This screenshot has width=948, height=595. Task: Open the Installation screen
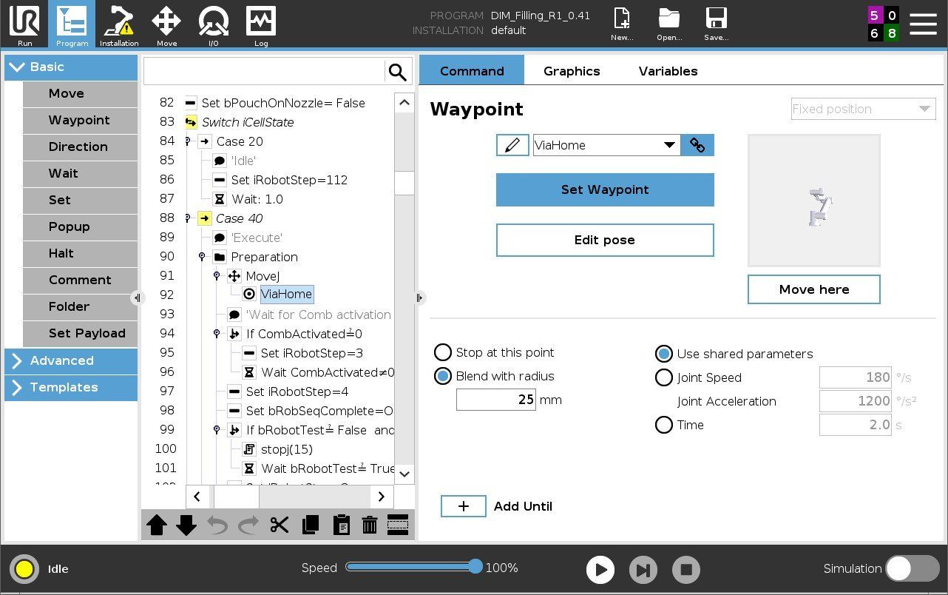[x=119, y=24]
